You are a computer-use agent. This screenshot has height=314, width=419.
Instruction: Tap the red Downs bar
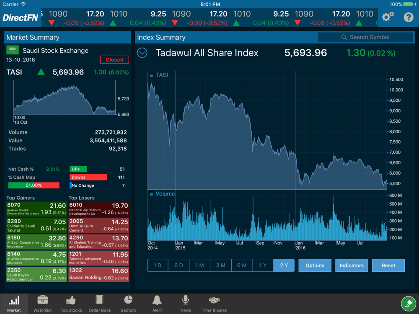click(88, 177)
